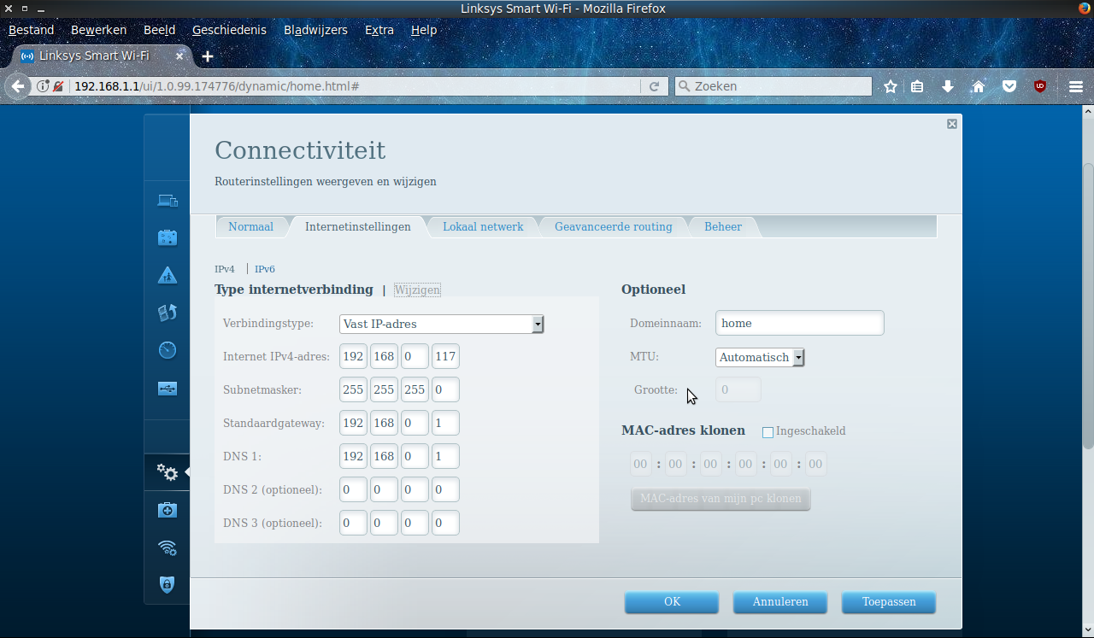
Task: Open the Beeld menu
Action: (x=160, y=30)
